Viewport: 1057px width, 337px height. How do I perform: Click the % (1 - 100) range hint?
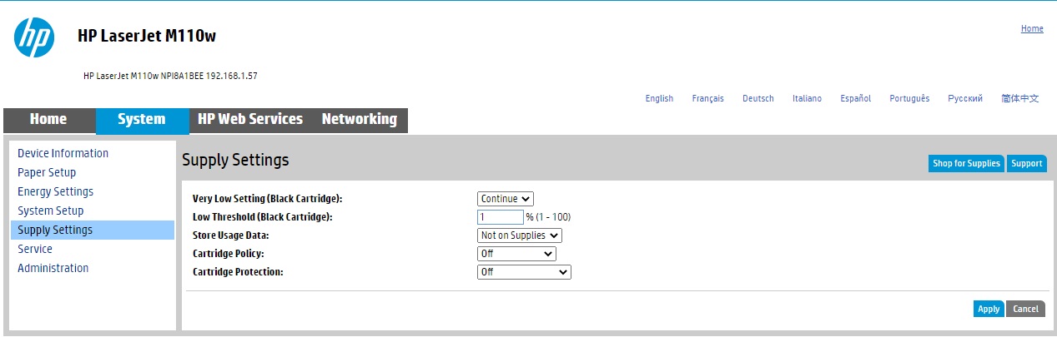pos(548,217)
